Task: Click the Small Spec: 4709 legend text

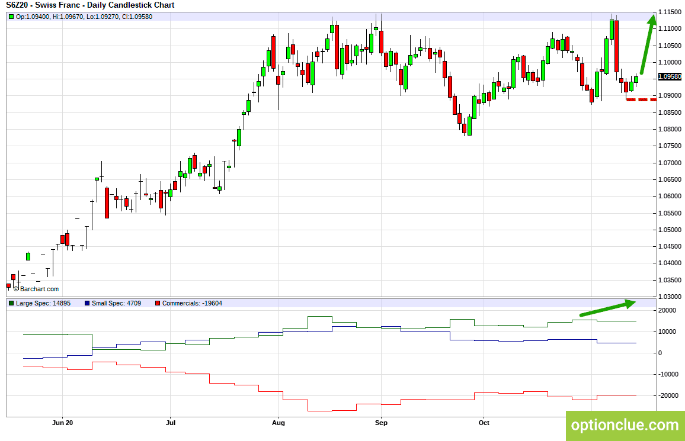Action: coord(116,303)
